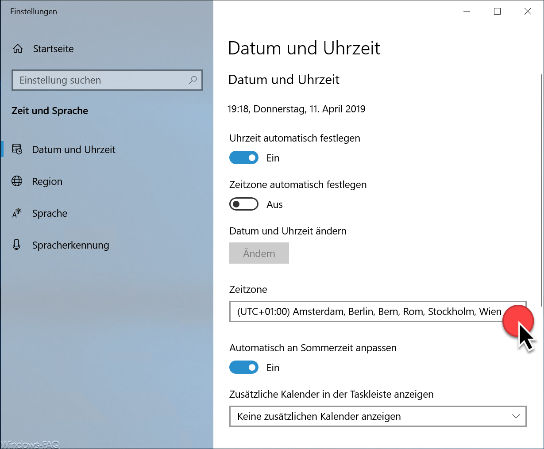544x449 pixels.
Task: Click the vertical scrollbar of the settings page
Action: coord(541,190)
